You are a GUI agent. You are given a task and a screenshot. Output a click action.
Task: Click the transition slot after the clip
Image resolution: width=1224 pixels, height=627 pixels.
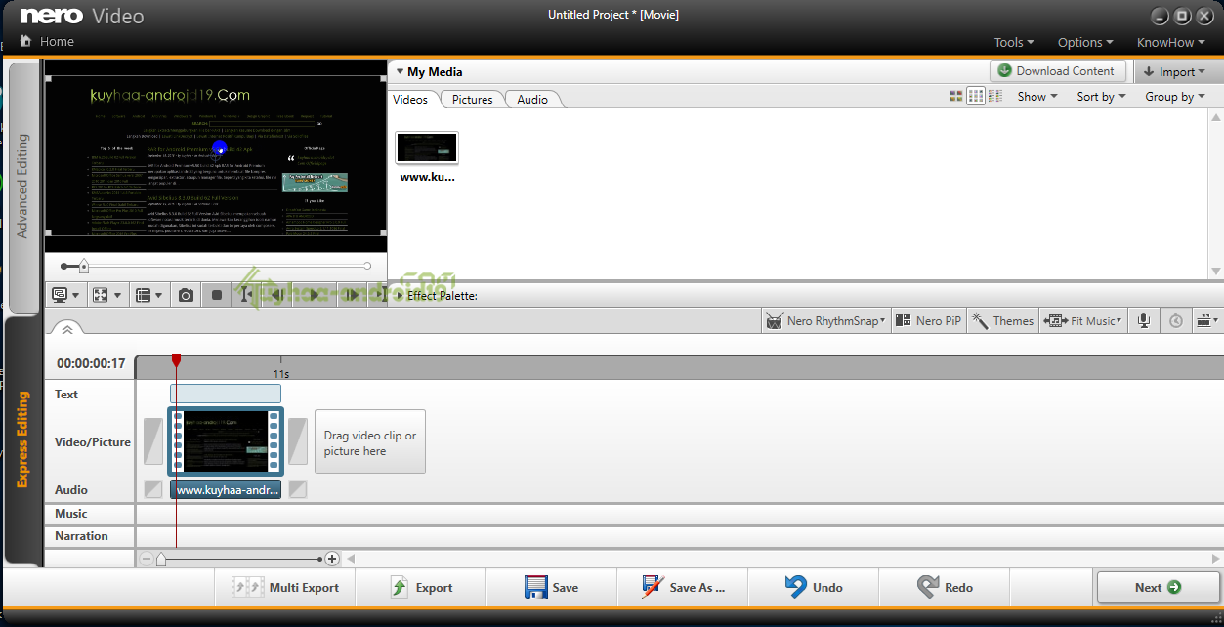tap(298, 441)
